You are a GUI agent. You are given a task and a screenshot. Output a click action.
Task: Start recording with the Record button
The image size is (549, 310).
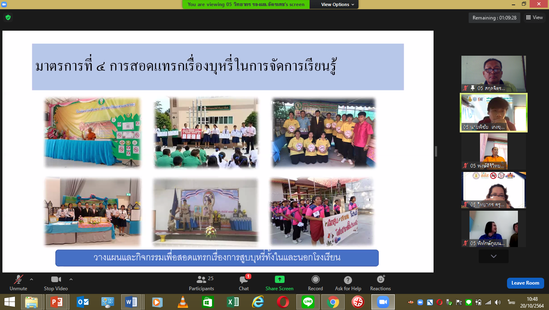coord(315,283)
